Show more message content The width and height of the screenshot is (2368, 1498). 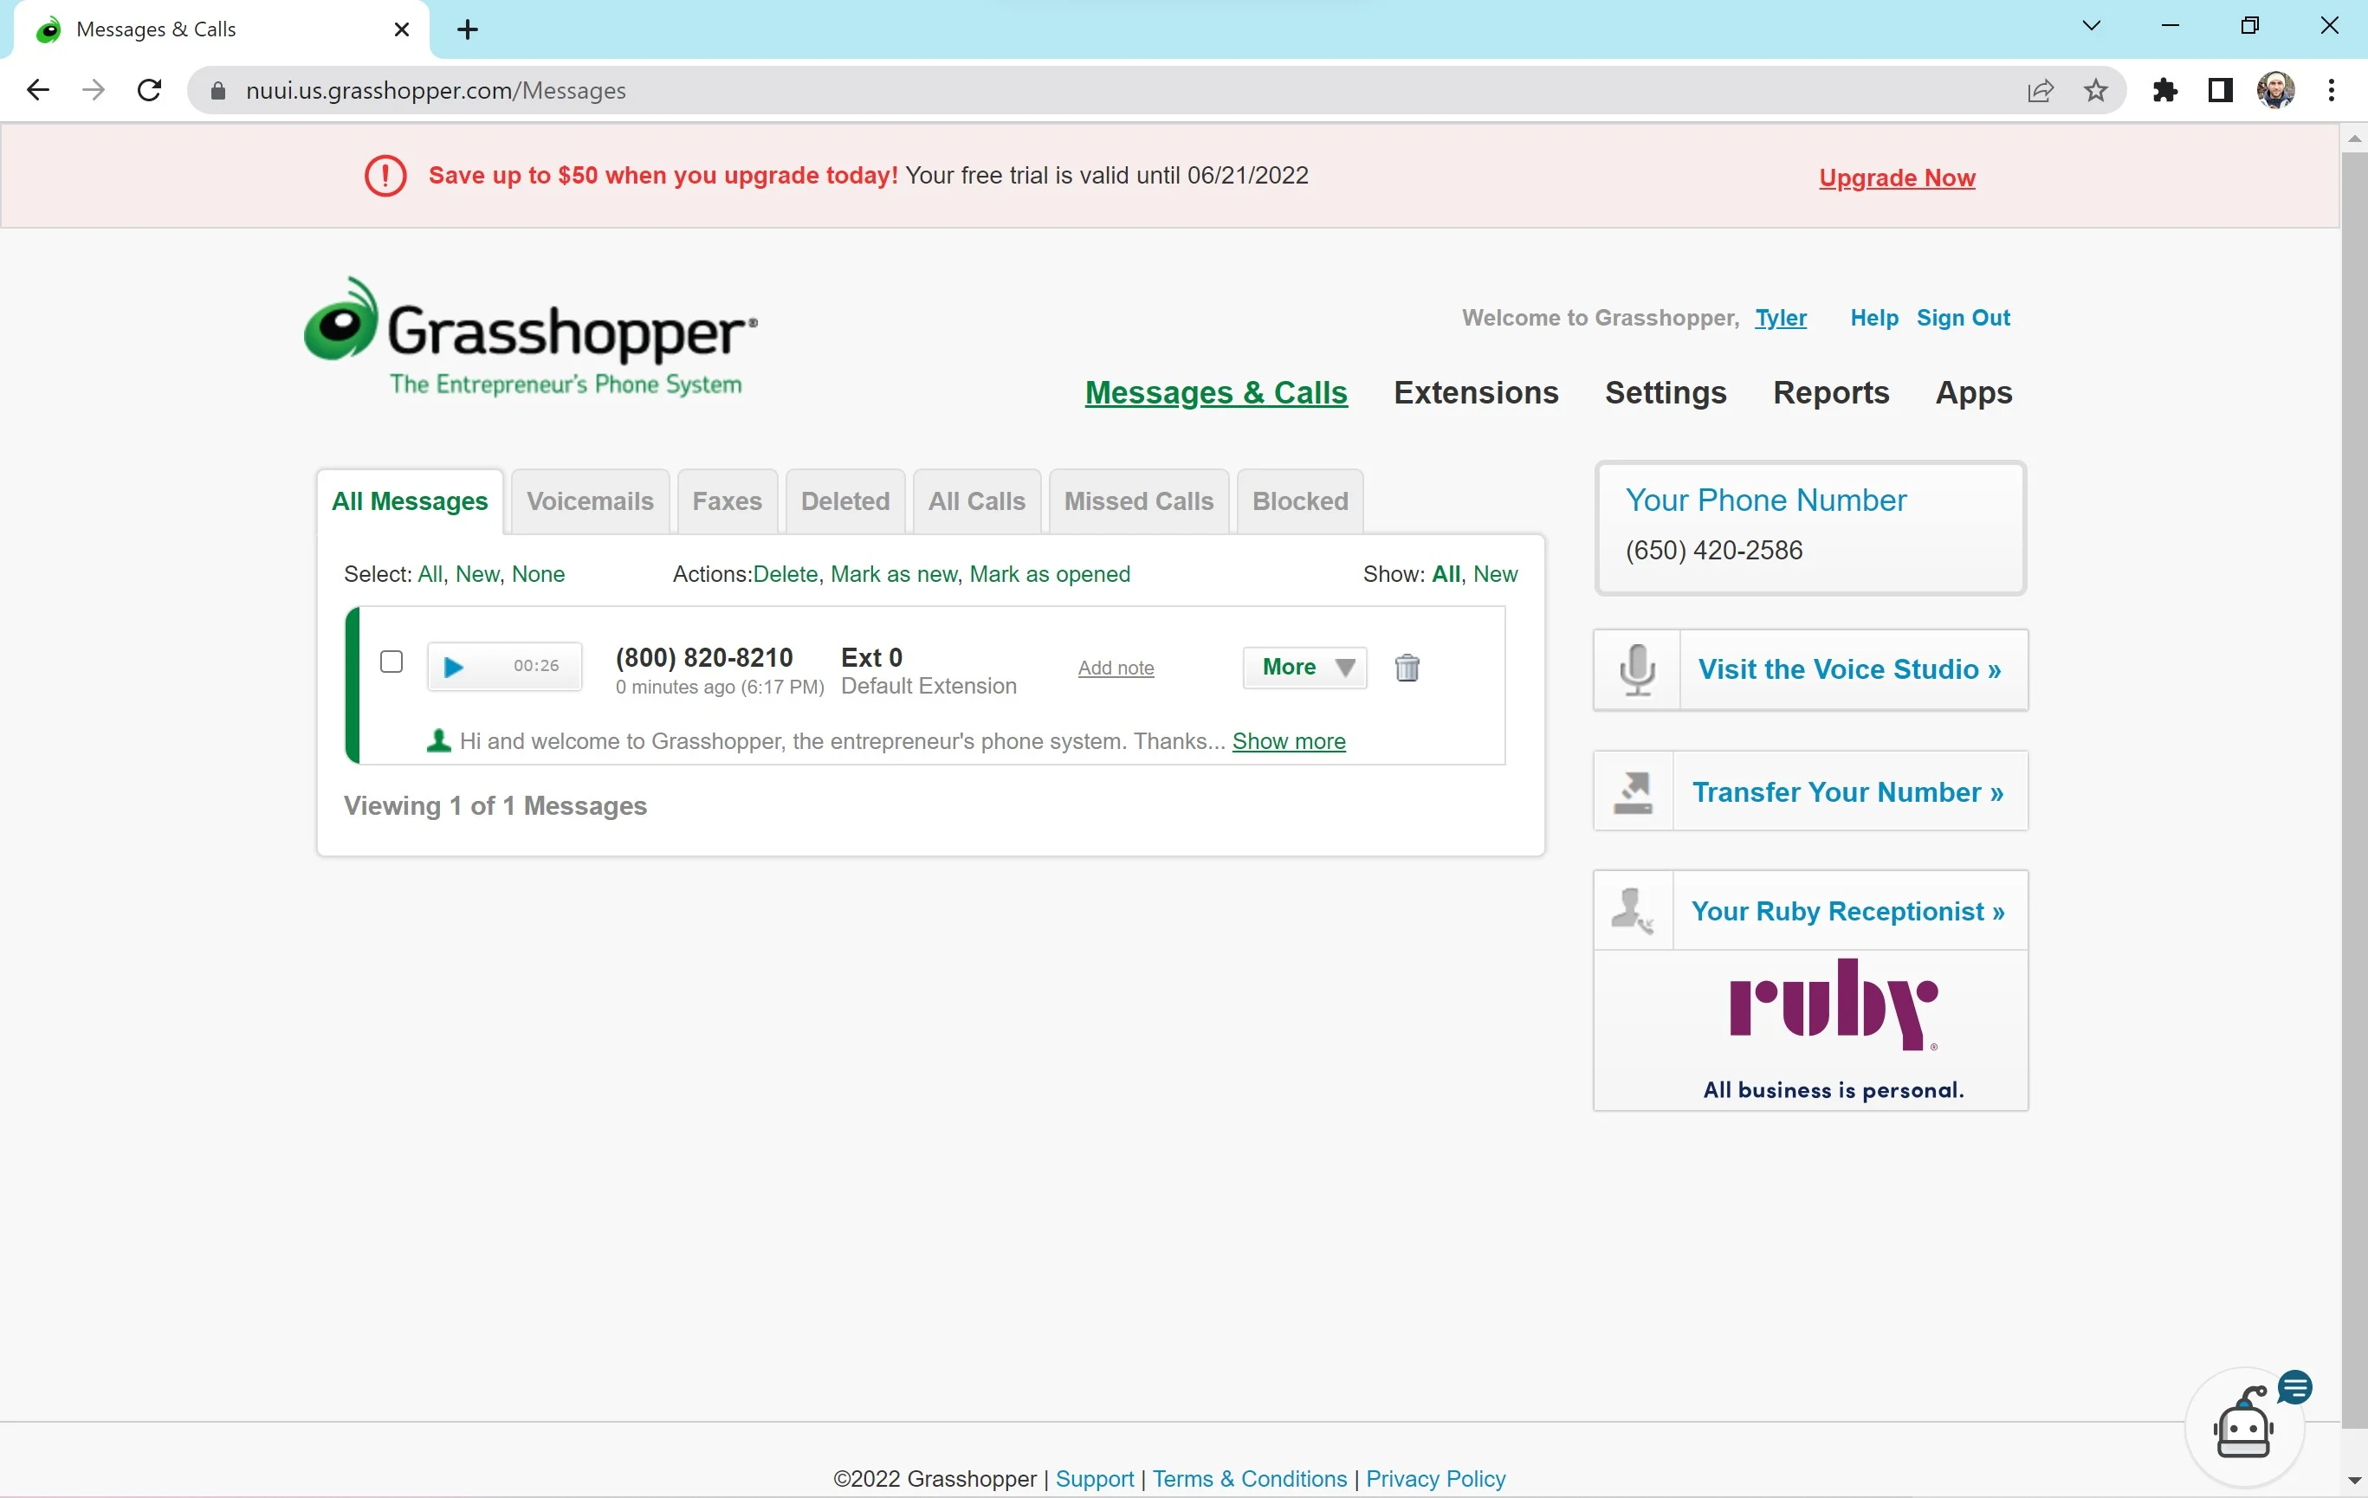tap(1290, 740)
